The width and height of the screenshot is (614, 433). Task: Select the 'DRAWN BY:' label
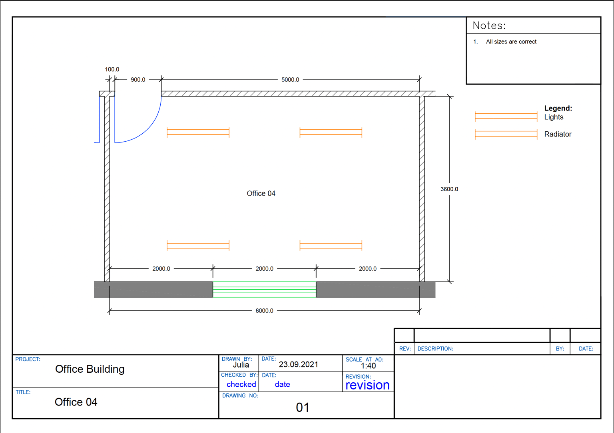coord(237,359)
